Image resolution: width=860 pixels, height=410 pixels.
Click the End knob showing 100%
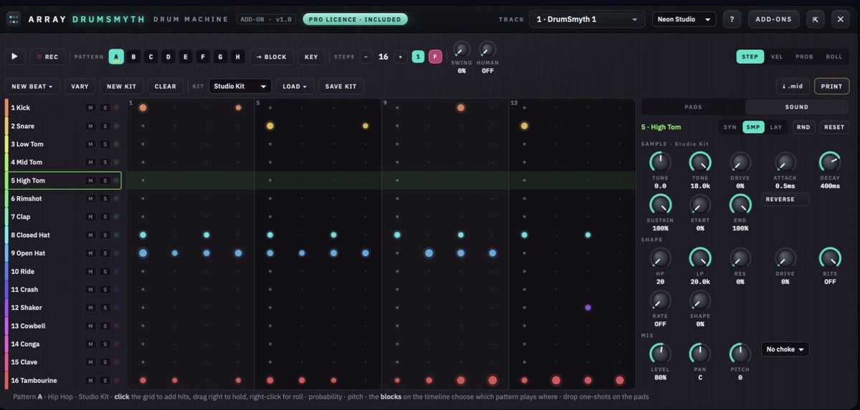pos(740,205)
